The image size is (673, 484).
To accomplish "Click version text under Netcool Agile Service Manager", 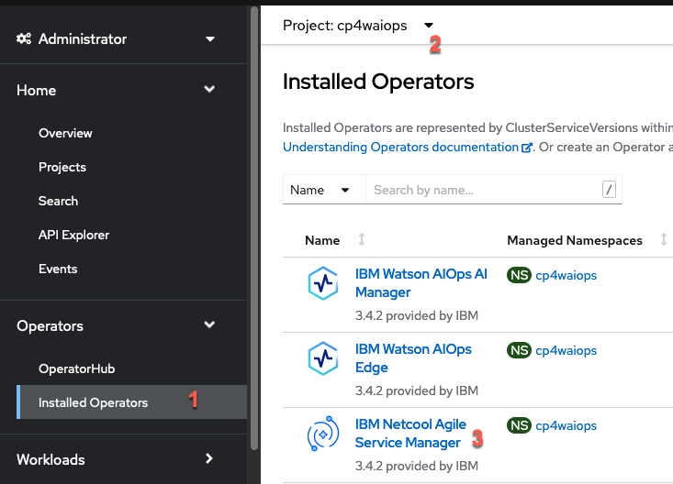I will (416, 466).
